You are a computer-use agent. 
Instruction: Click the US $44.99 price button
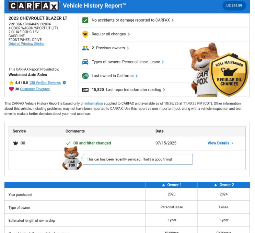point(234,5)
